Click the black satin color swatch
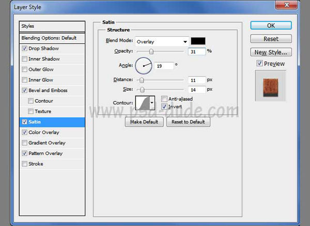 coord(198,41)
